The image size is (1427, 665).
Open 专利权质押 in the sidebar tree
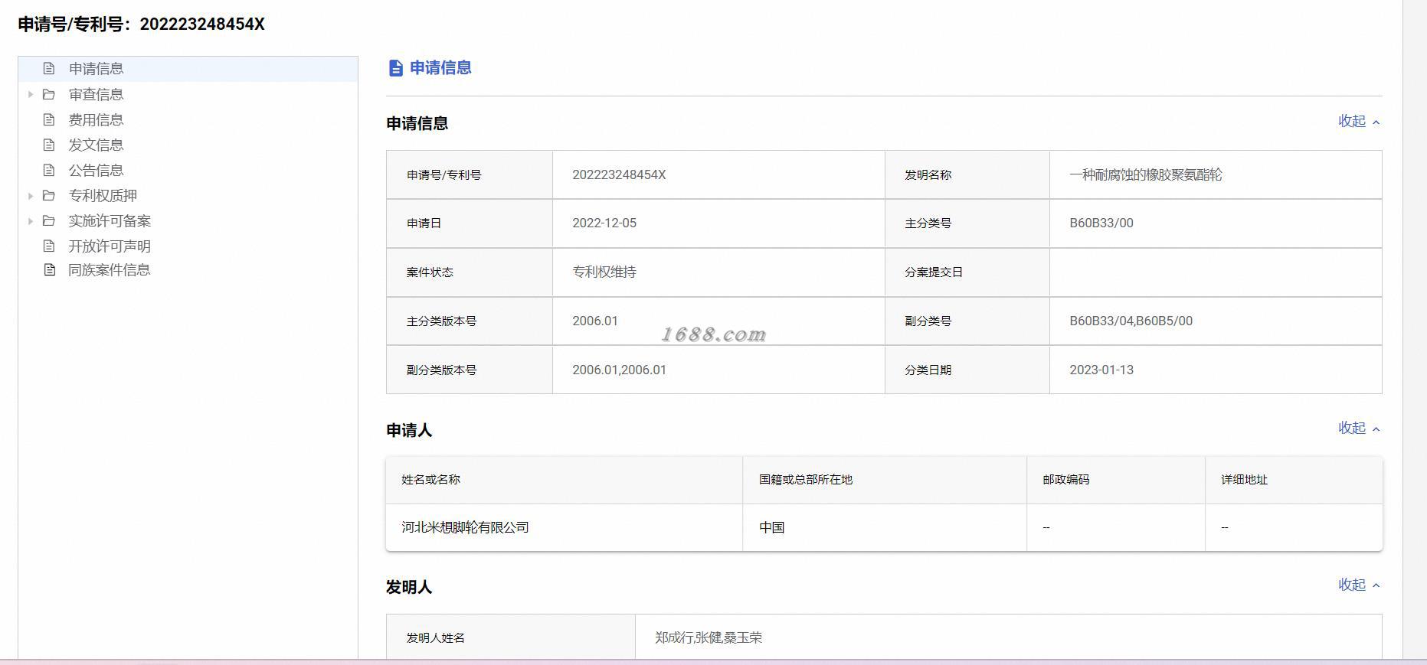pyautogui.click(x=103, y=195)
